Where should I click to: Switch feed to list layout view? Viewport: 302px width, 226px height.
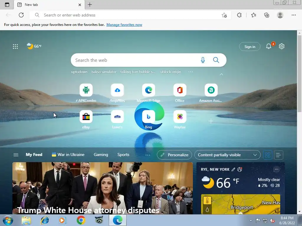click(278, 155)
